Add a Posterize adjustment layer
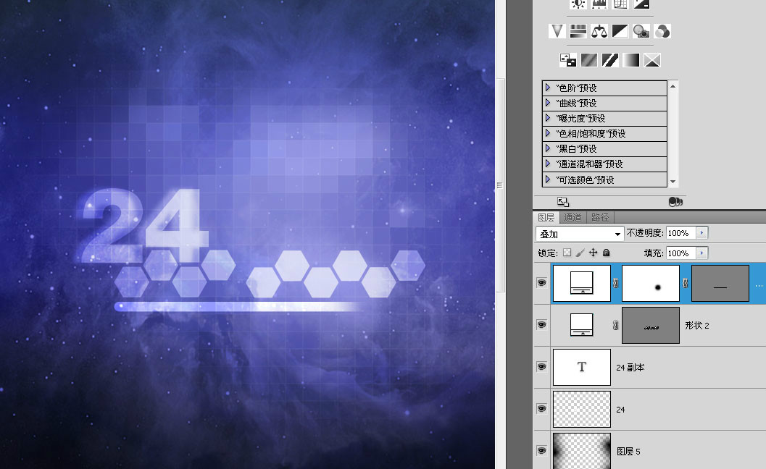The image size is (766, 469). coord(588,60)
